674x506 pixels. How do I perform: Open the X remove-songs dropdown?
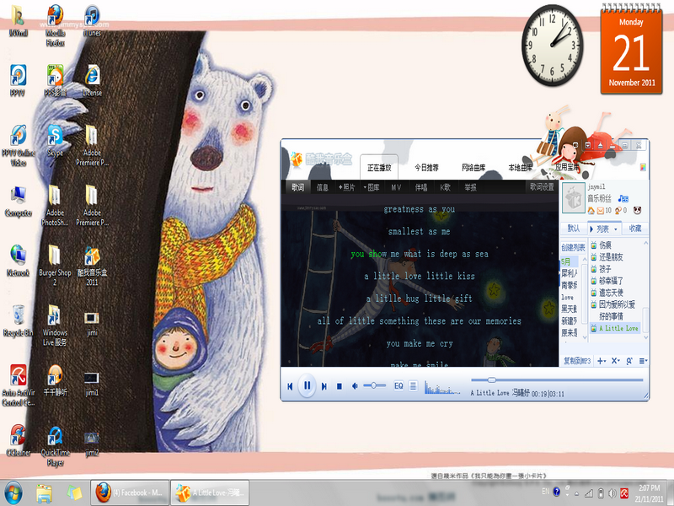(615, 361)
